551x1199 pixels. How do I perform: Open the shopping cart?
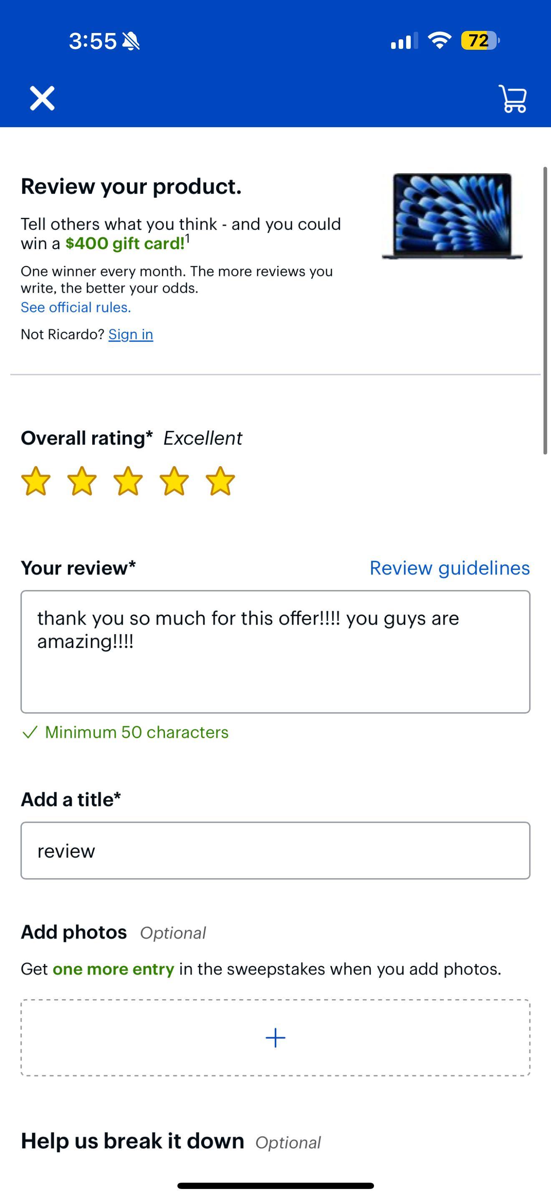513,98
